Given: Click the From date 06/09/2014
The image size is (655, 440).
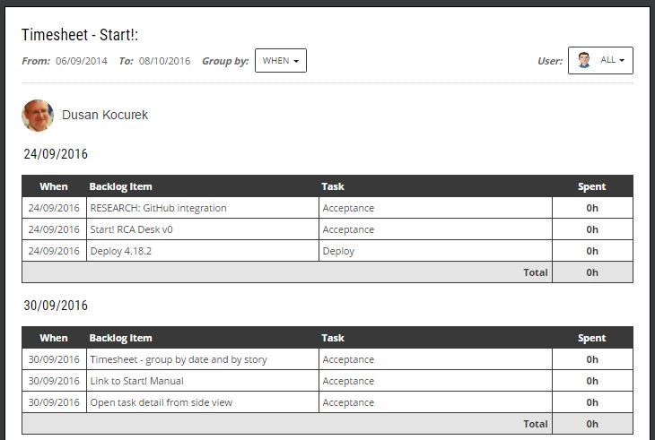Looking at the screenshot, I should click(x=82, y=61).
